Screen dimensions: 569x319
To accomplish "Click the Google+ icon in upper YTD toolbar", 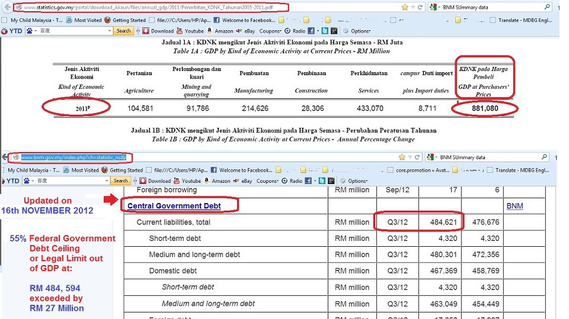I will click(x=334, y=31).
